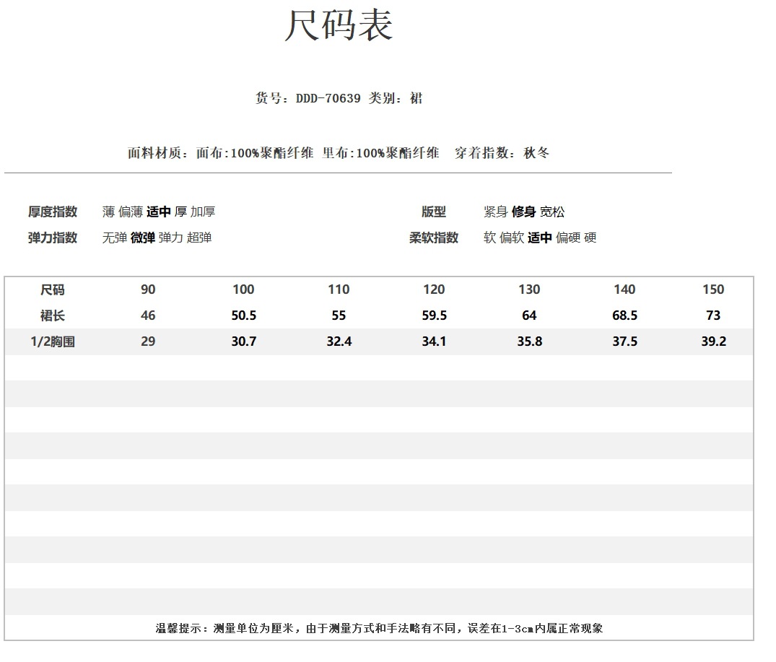
Task: Click skirt length value 59.5
Action: point(434,315)
